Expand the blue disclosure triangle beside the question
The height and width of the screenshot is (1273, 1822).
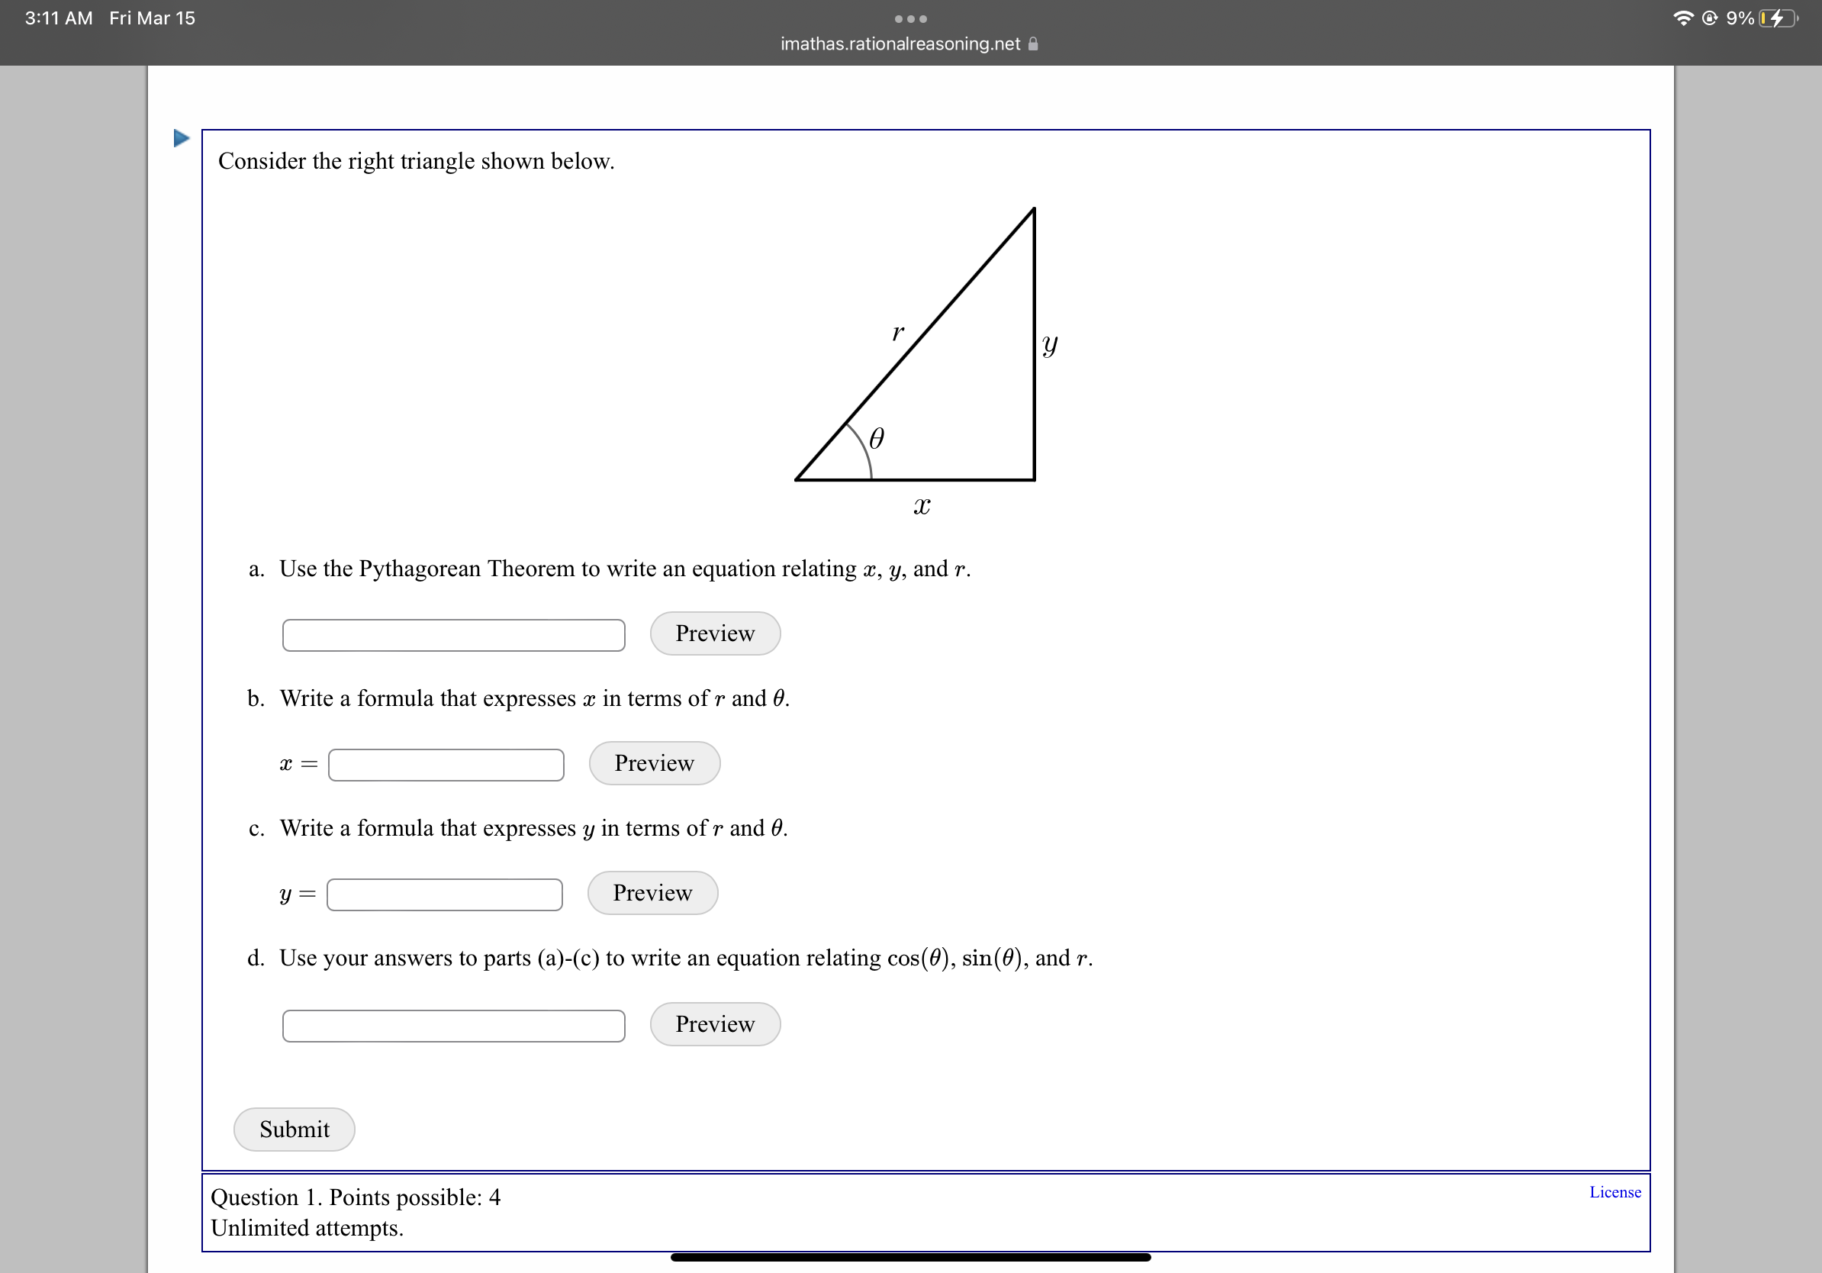click(x=180, y=137)
